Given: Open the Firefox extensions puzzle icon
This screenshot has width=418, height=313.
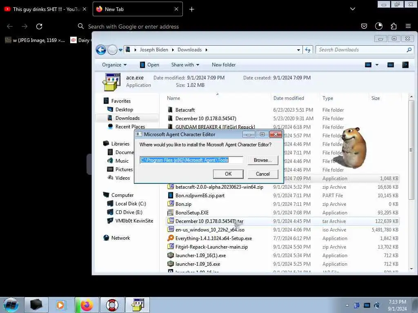Looking at the screenshot, I should 394,26.
